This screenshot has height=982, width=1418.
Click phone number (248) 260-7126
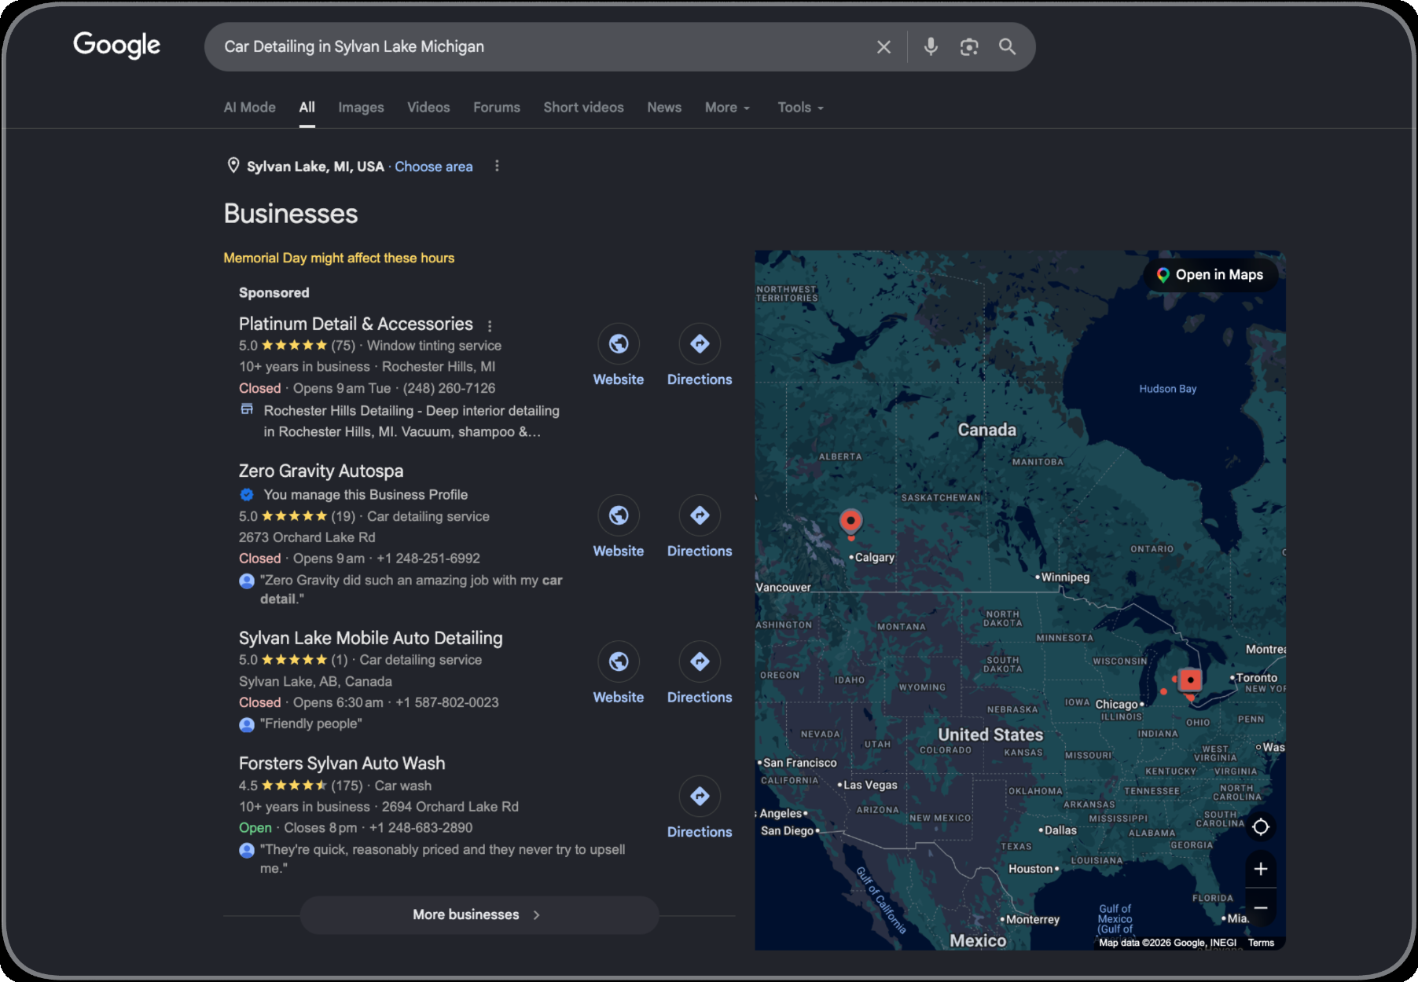pos(450,388)
